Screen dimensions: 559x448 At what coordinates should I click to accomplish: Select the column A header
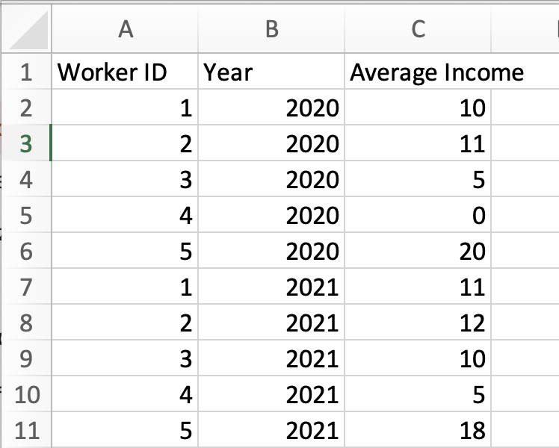[x=125, y=29]
